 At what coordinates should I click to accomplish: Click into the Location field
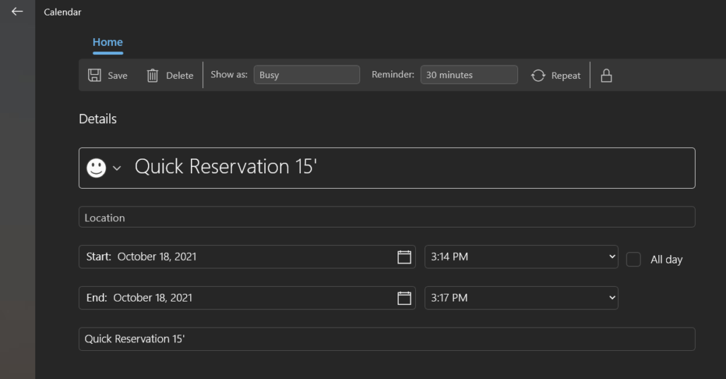(386, 218)
